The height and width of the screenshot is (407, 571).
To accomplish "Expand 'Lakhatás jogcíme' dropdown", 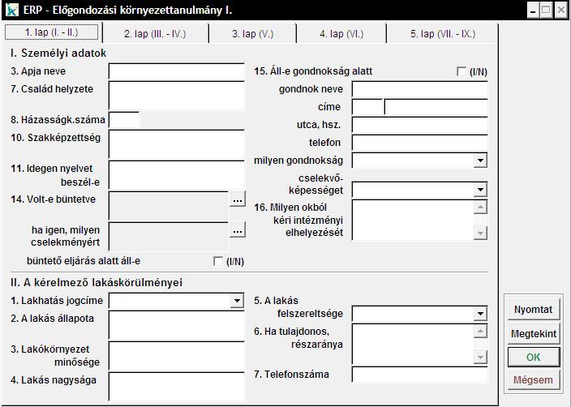I will pyautogui.click(x=237, y=301).
